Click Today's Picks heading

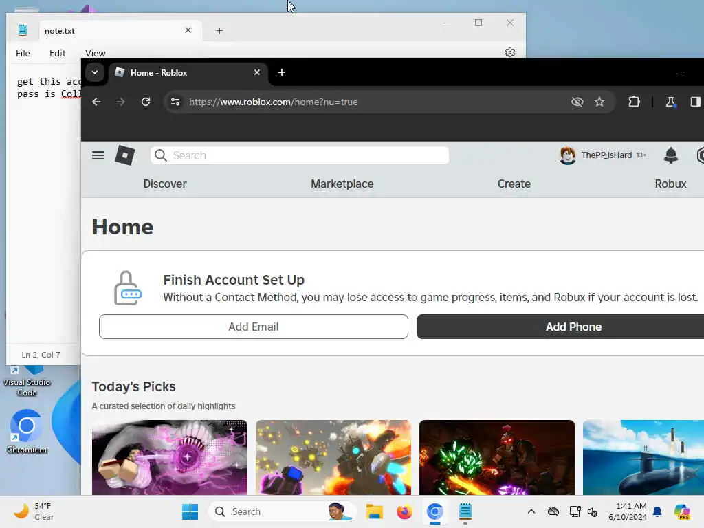(134, 386)
